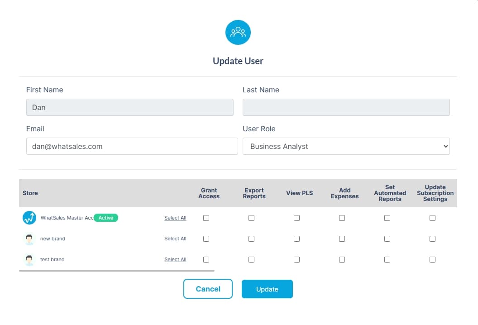Image resolution: width=478 pixels, height=325 pixels.
Task: Click the new brand avatar icon
Action: click(29, 239)
